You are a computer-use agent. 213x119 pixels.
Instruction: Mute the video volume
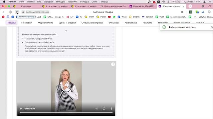(x=97, y=109)
